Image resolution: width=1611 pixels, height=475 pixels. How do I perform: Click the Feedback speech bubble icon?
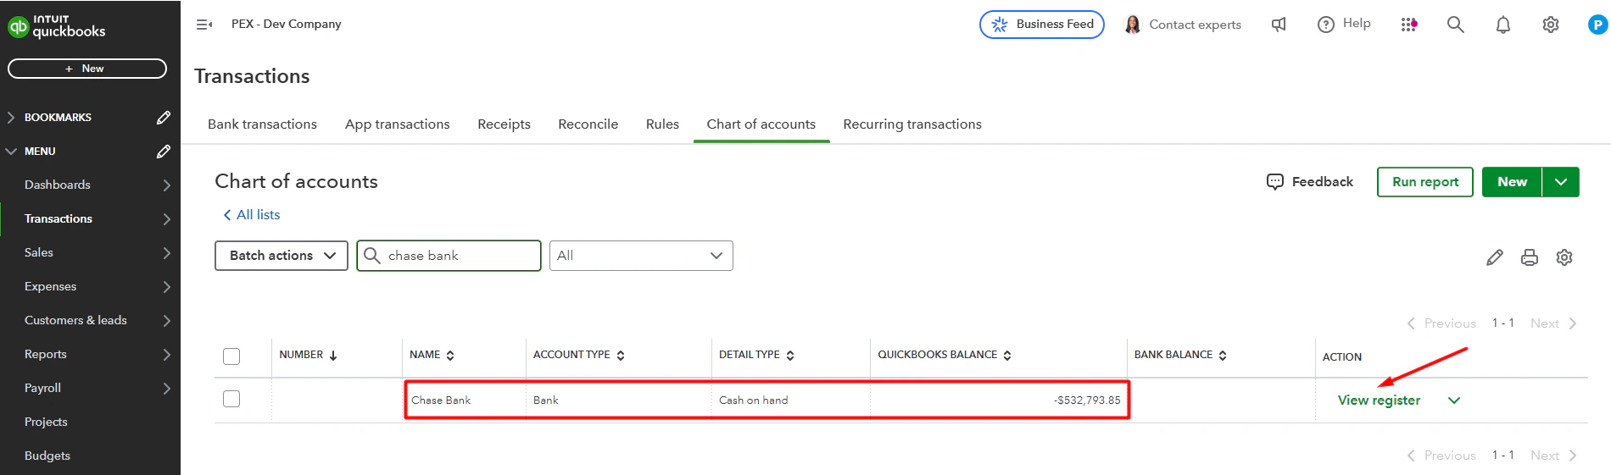[1275, 182]
